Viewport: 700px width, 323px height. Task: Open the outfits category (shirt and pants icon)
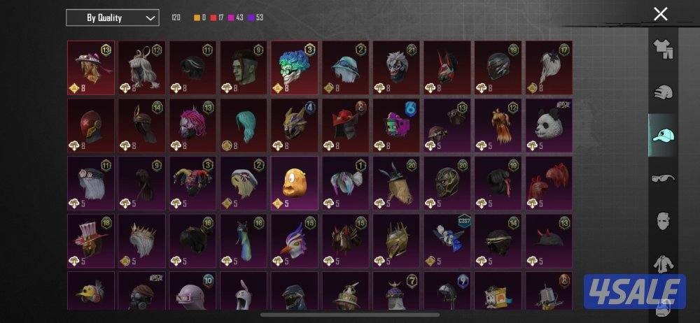[664, 49]
